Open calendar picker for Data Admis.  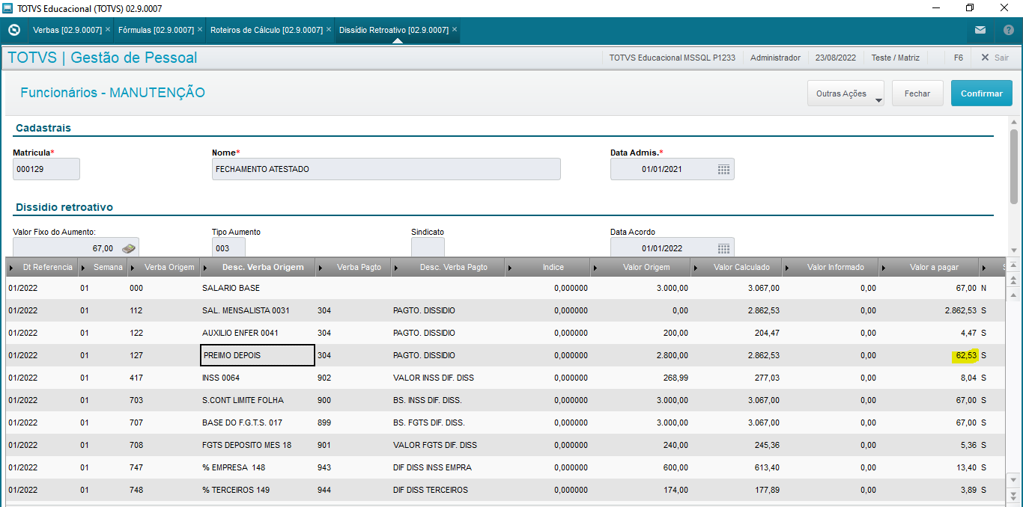(723, 169)
